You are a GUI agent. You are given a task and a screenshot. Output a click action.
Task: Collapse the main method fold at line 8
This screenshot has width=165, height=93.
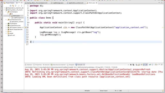pos(29,22)
